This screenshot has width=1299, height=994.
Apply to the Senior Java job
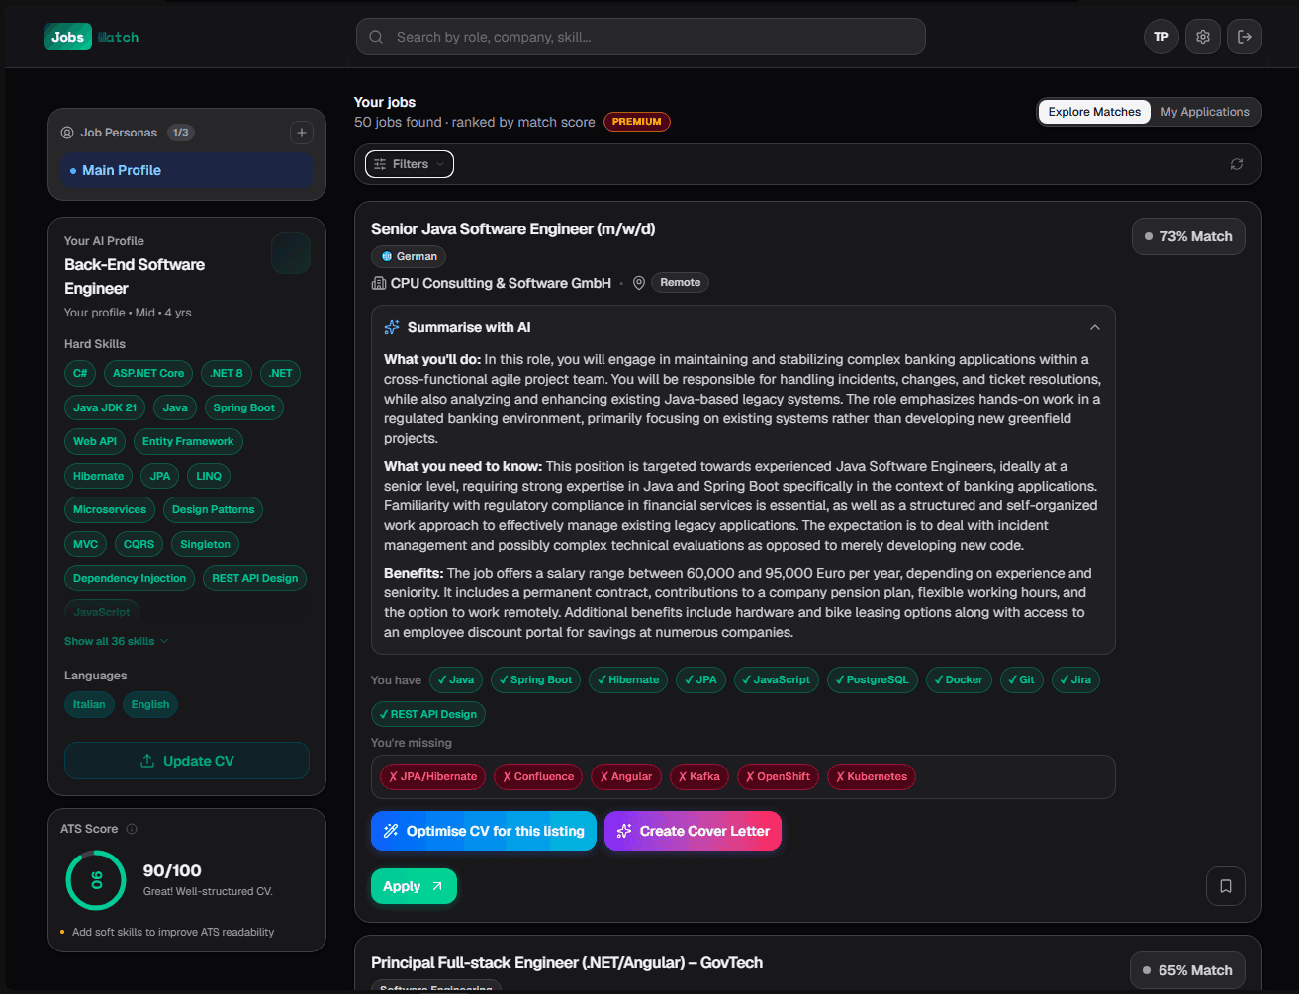[414, 886]
